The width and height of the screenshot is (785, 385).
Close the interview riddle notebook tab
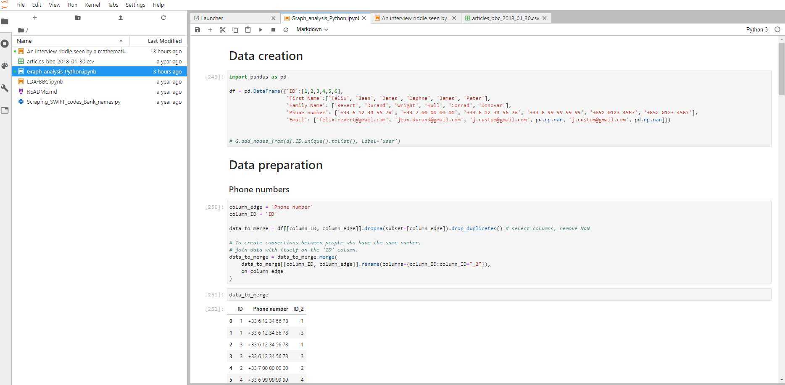[x=454, y=18]
